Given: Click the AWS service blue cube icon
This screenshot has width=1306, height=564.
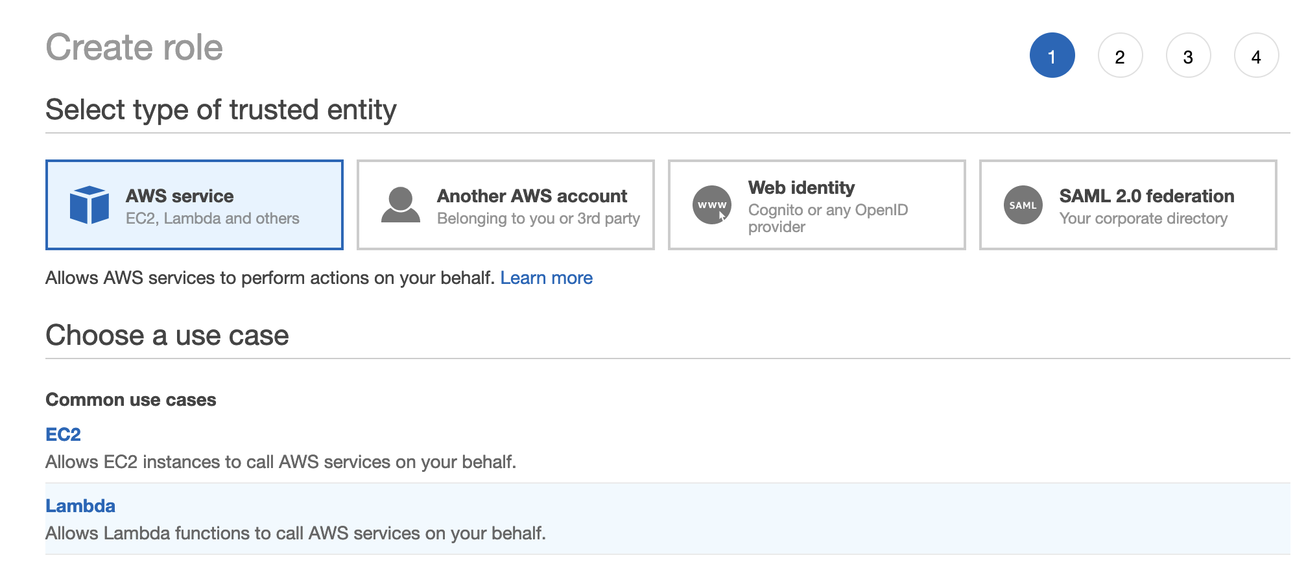Looking at the screenshot, I should (x=89, y=205).
